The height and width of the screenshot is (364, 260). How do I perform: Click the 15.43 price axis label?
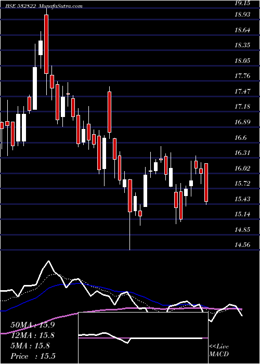pyautogui.click(x=243, y=199)
